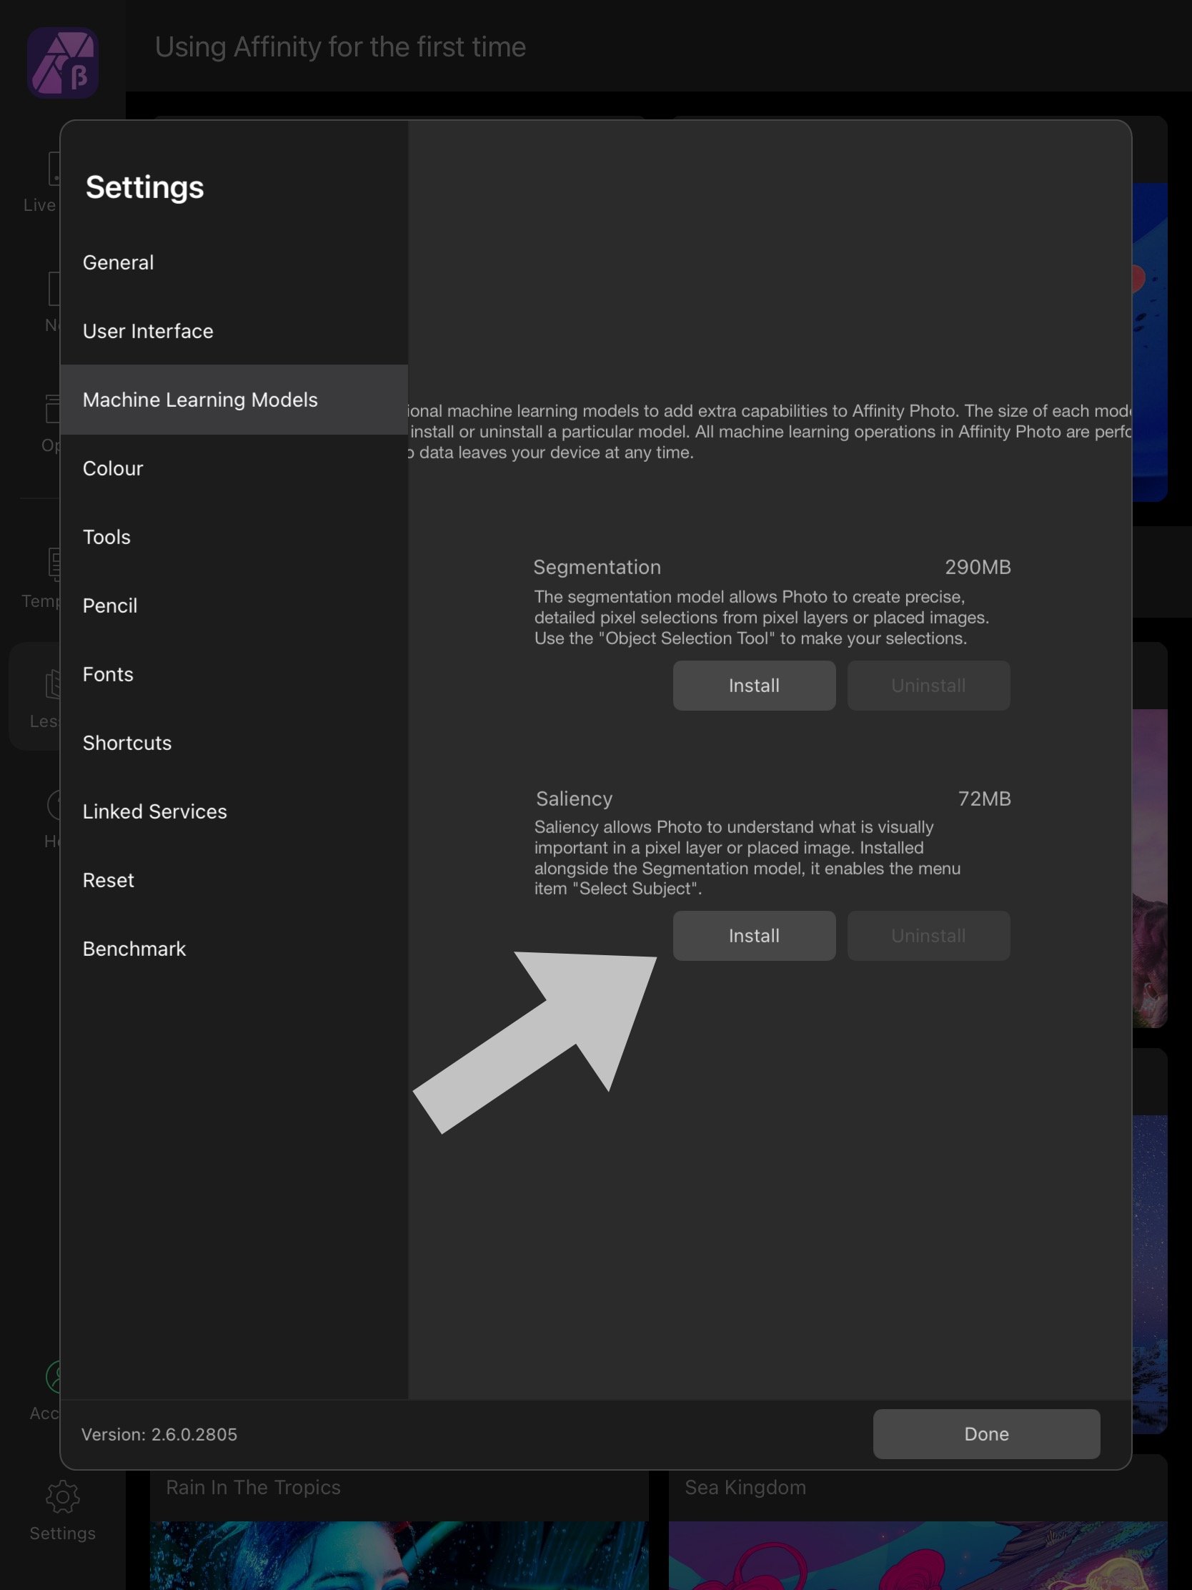
Task: Click the Segmentation 290MB size label
Action: tap(978, 567)
